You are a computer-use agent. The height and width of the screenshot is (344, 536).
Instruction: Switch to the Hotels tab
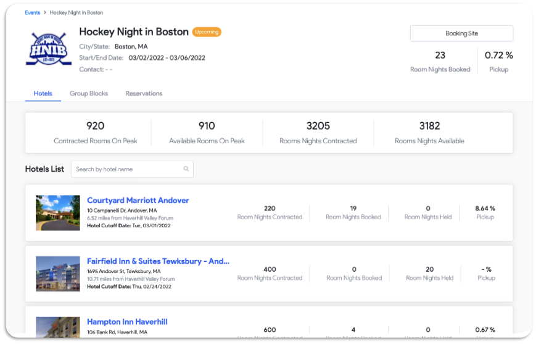click(43, 93)
